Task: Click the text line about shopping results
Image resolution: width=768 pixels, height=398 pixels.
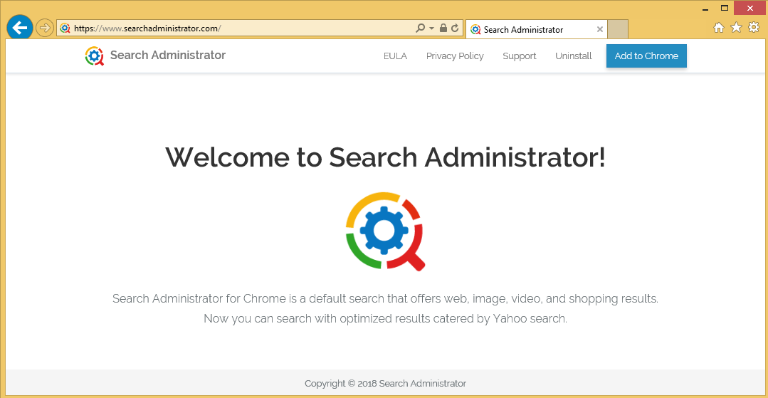Action: 386,298
